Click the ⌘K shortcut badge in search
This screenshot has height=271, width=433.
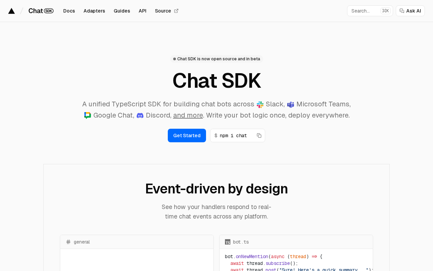[386, 11]
